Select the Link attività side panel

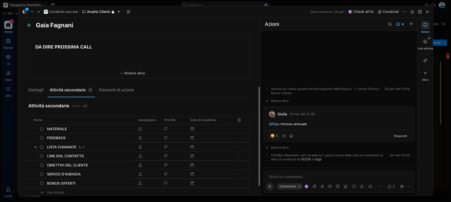point(425,44)
